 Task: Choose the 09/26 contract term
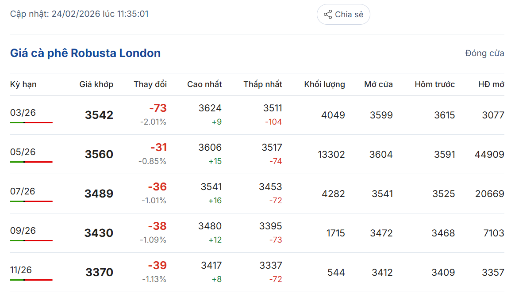23,231
